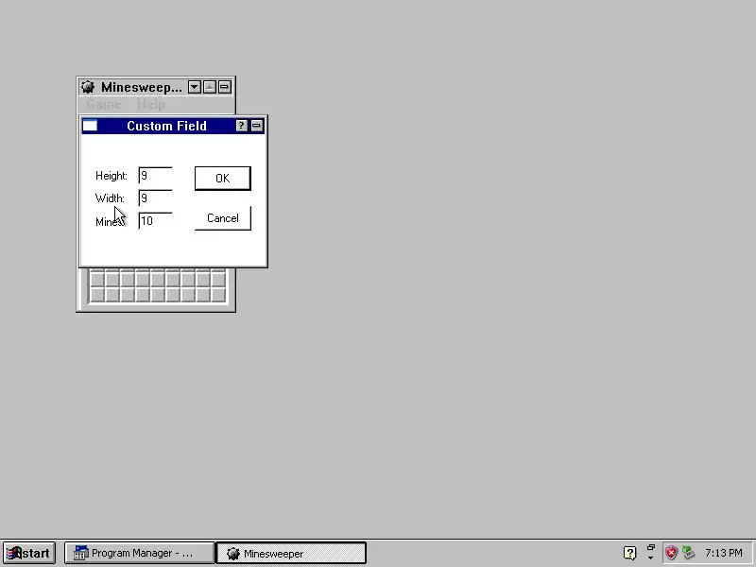756x567 pixels.
Task: Switch to Program Manager taskbar item
Action: click(x=139, y=553)
